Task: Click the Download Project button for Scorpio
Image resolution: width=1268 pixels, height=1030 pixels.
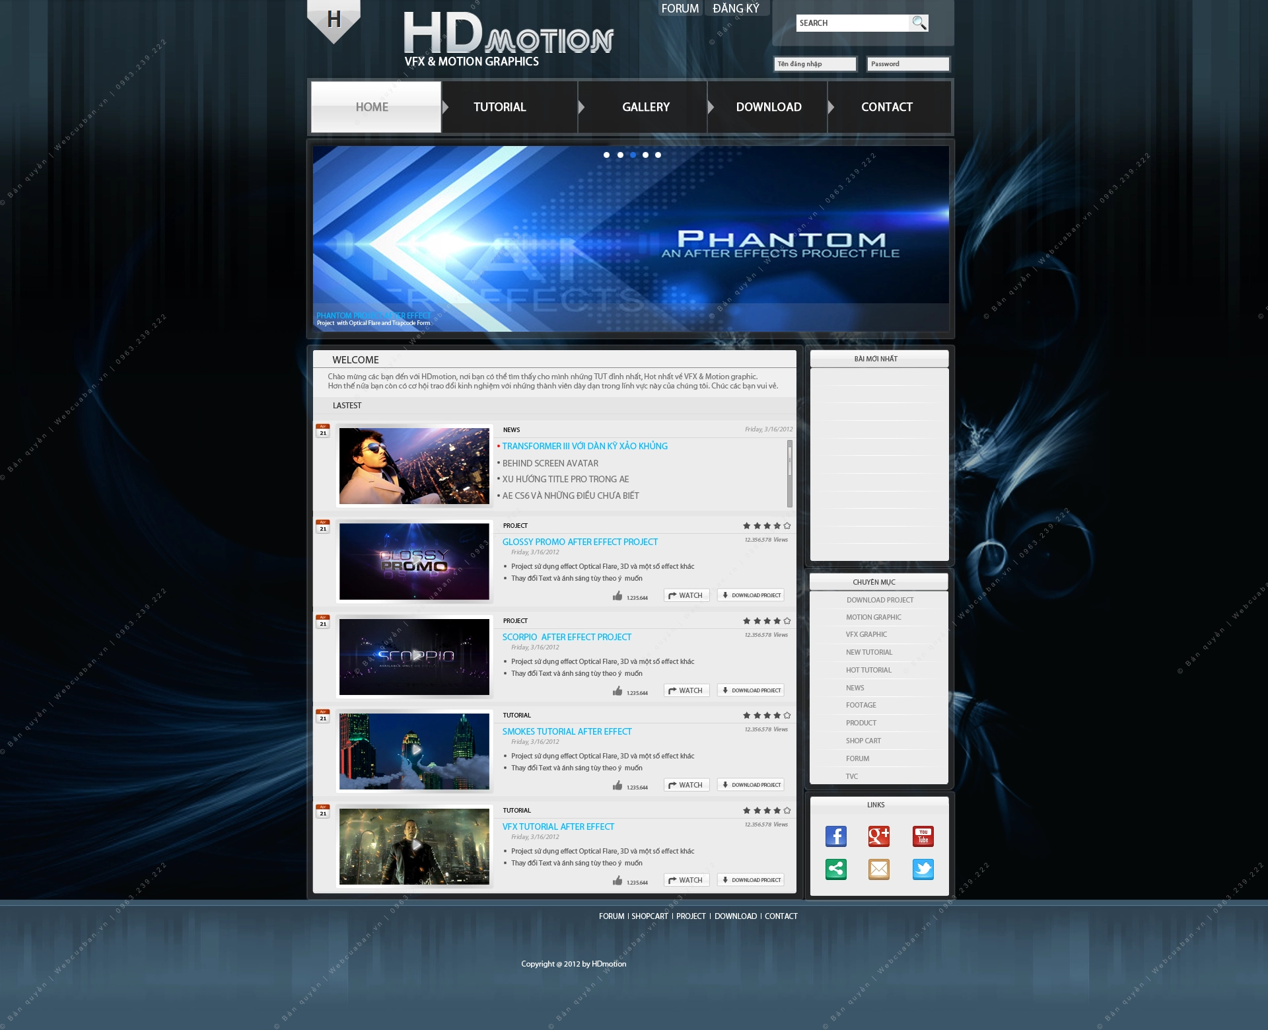Action: (751, 690)
